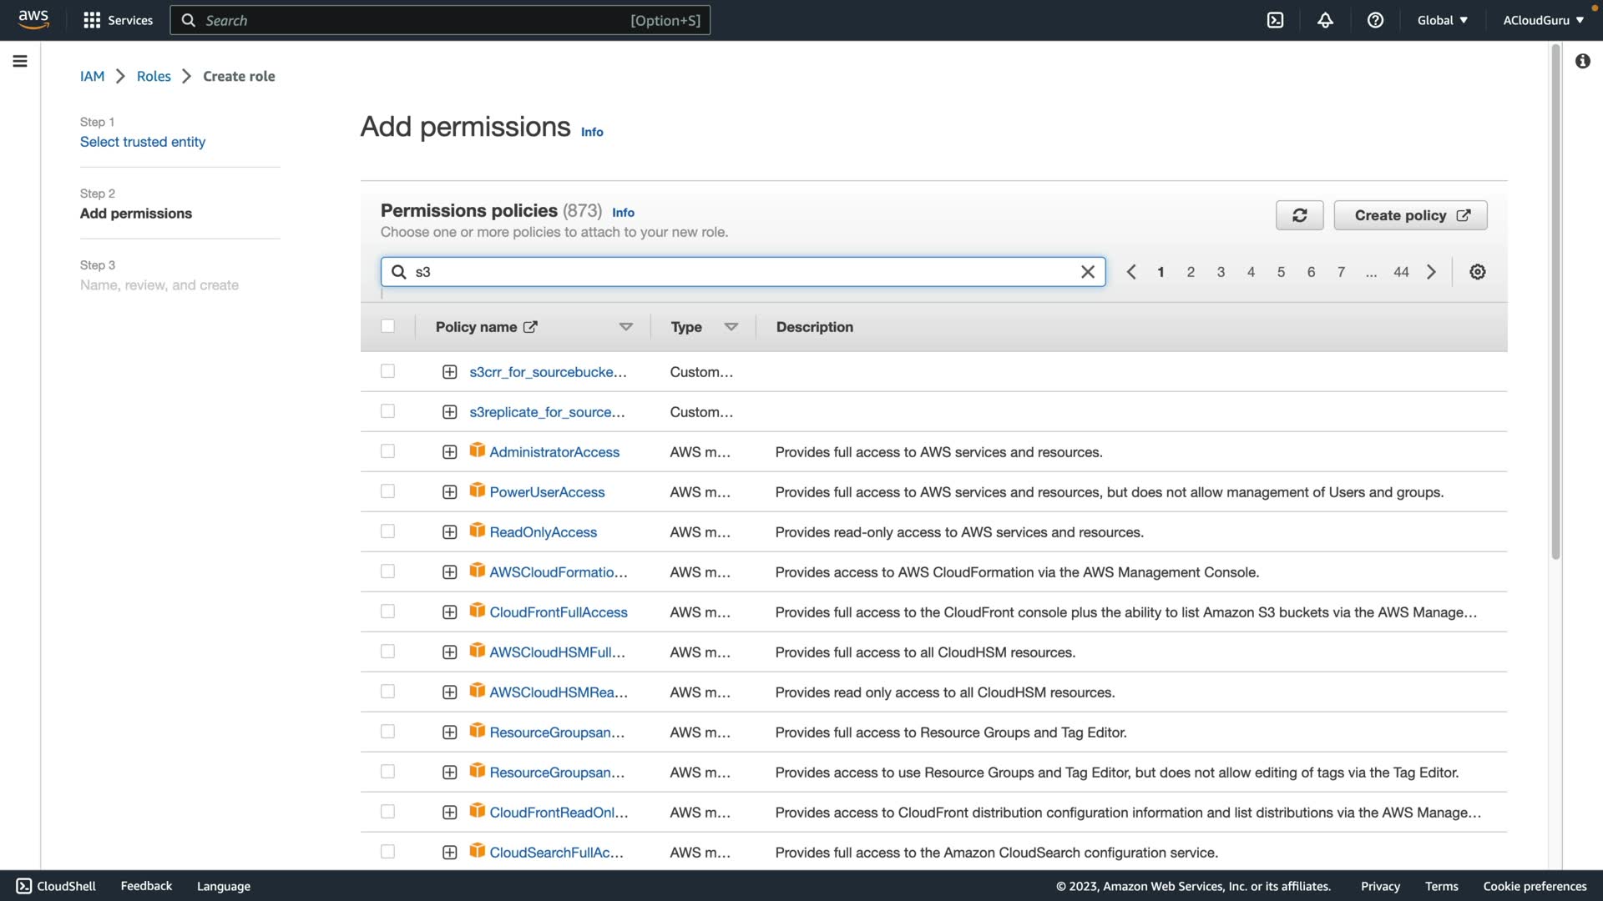Open table preferences gear icon

1477,272
